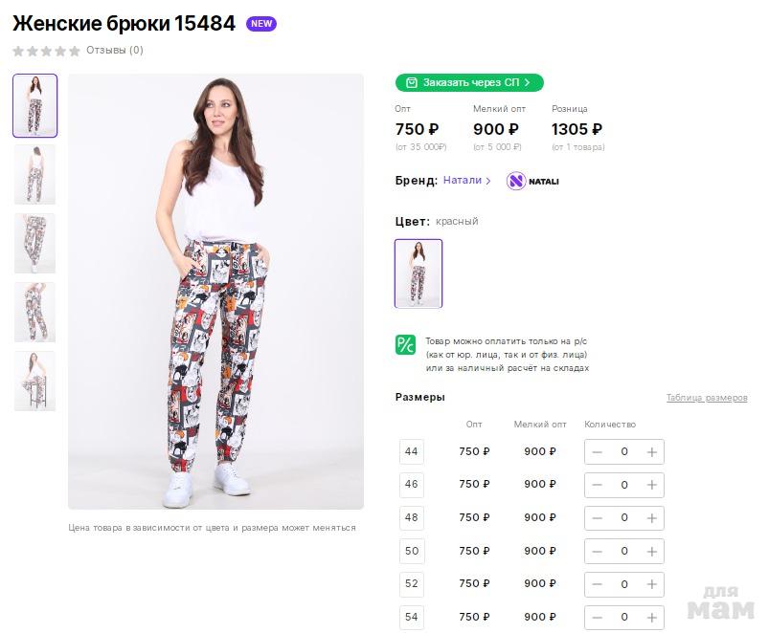Click the review star rating icons
The width and height of the screenshot is (769, 633).
pos(46,51)
